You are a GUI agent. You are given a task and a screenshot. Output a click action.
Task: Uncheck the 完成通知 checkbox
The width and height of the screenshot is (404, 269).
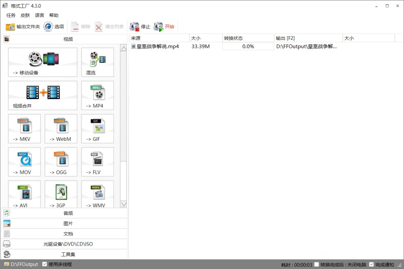pyautogui.click(x=371, y=265)
